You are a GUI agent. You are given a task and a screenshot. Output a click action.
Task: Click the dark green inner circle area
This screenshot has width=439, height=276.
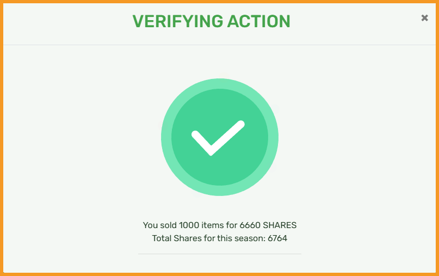click(220, 171)
